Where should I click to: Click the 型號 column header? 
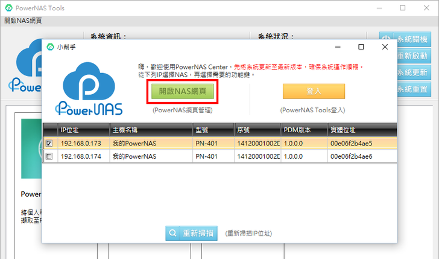tap(213, 130)
